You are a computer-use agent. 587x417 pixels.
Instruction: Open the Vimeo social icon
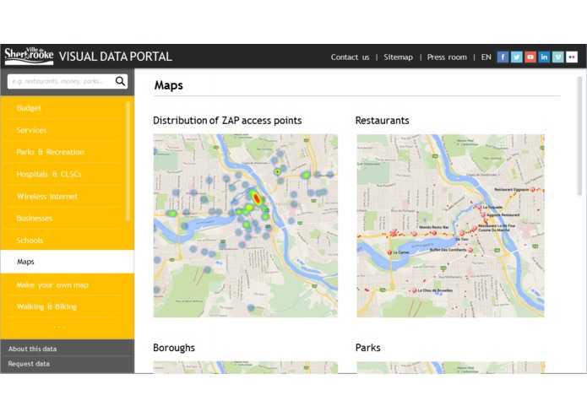(x=557, y=57)
